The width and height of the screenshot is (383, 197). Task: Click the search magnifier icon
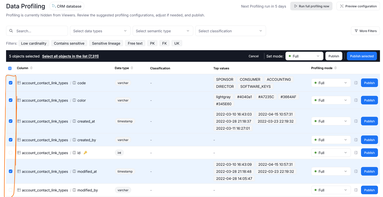click(11, 31)
